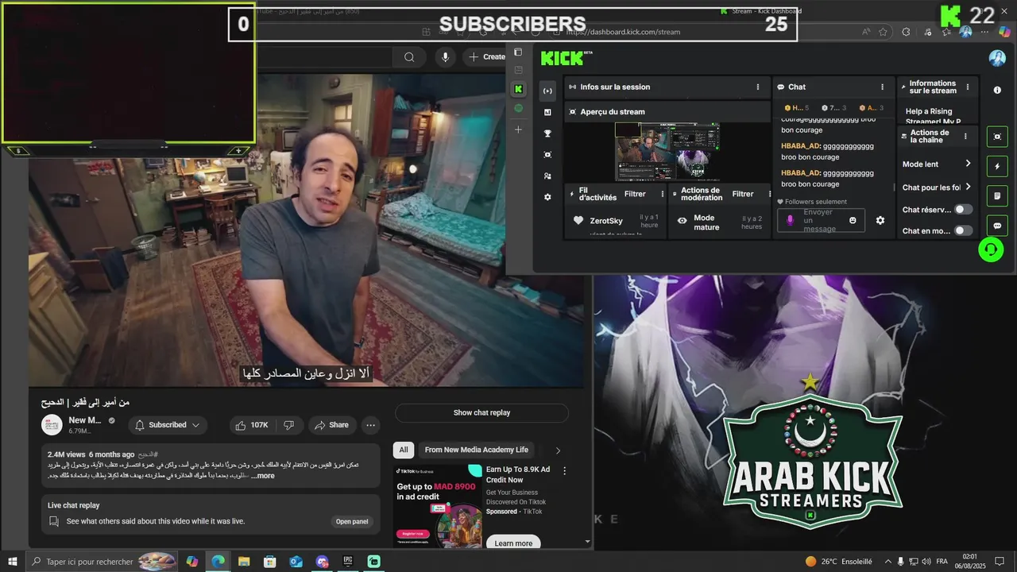This screenshot has width=1017, height=572.
Task: Click the green-outlined stream preview widget button
Action: (x=997, y=137)
